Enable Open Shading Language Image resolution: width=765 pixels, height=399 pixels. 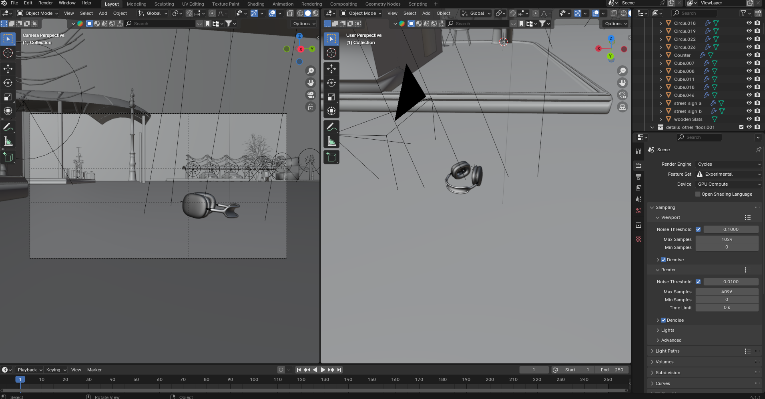[698, 194]
